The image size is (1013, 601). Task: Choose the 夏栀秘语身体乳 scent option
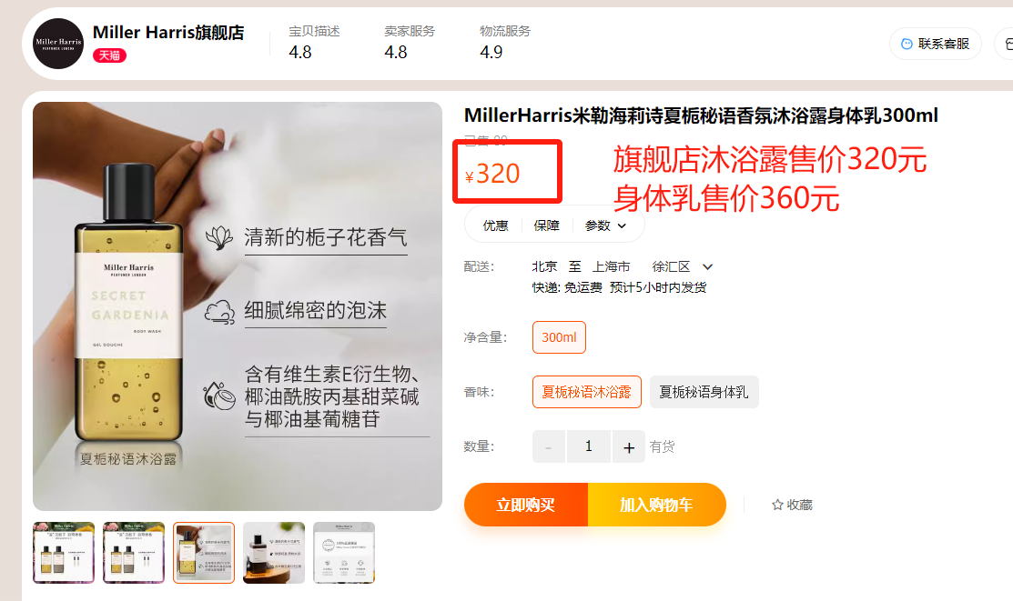(x=704, y=392)
